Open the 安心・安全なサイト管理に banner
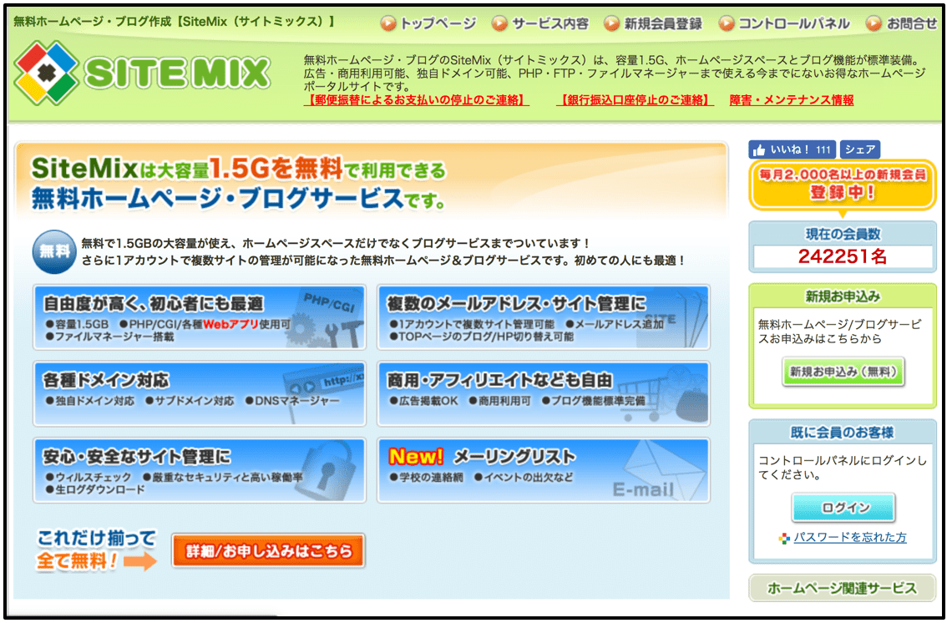The height and width of the screenshot is (623, 947). tap(200, 470)
